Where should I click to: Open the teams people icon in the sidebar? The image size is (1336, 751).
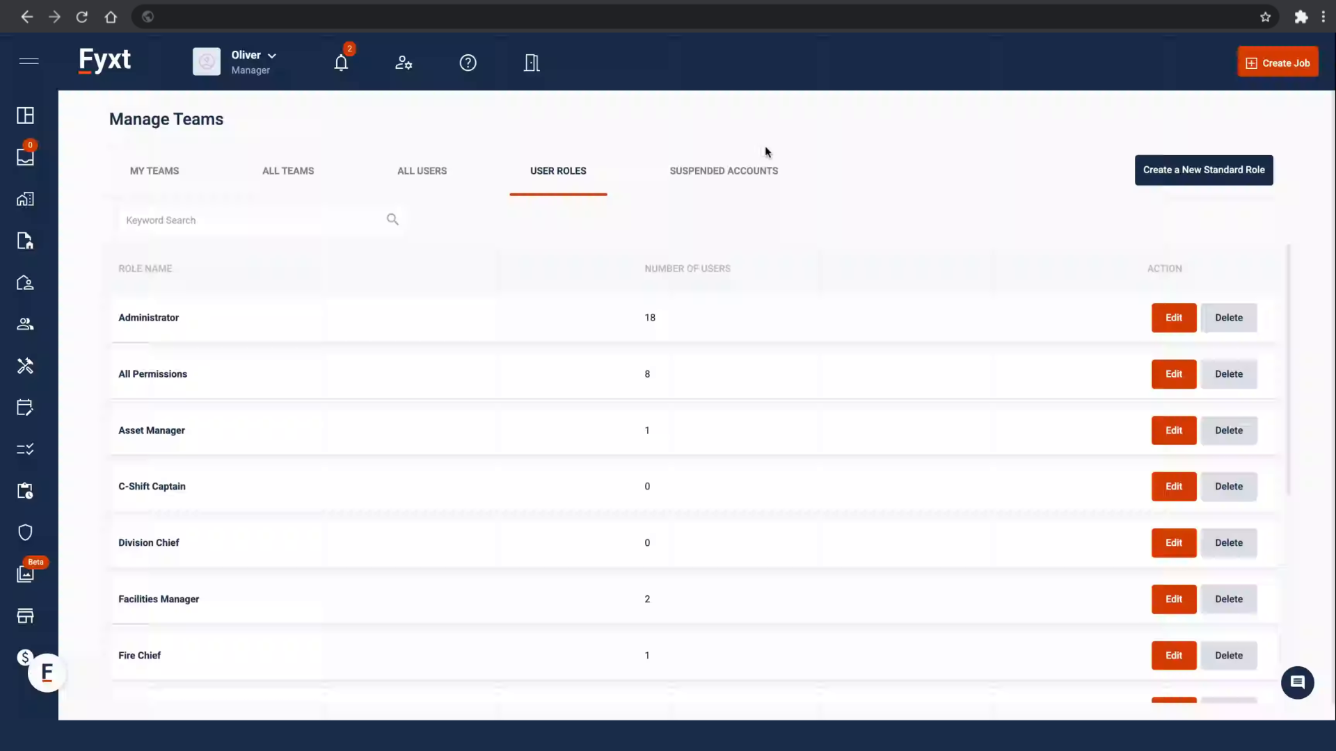[25, 324]
